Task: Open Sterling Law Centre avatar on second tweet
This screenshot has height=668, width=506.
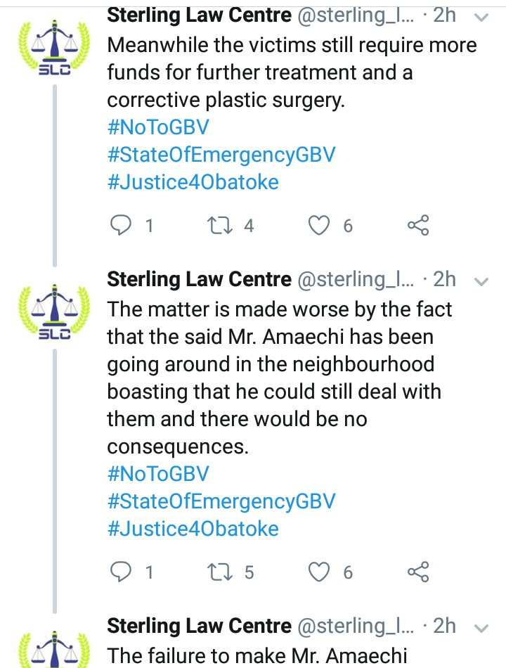Action: coord(53,311)
